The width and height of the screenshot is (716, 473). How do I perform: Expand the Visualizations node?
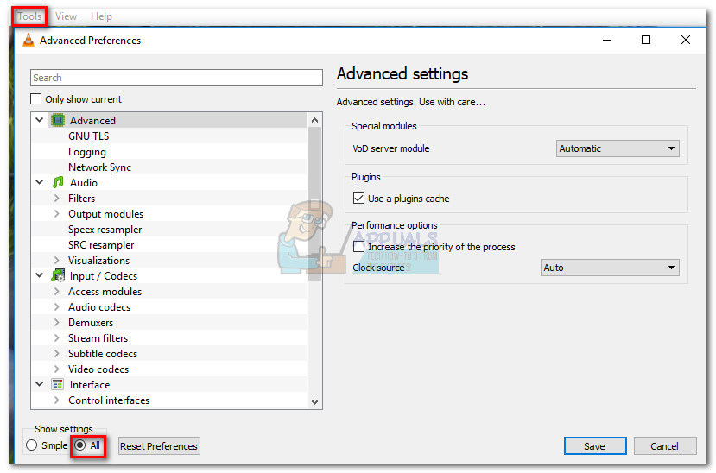57,260
